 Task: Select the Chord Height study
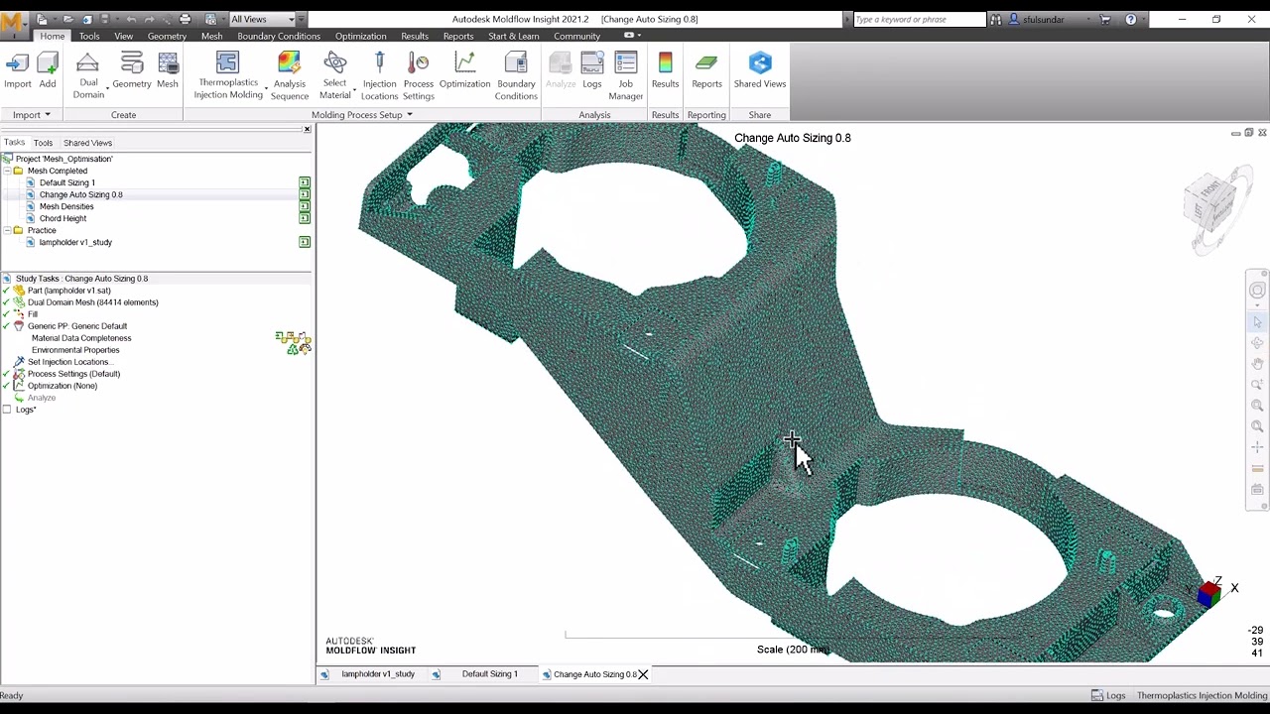point(63,218)
